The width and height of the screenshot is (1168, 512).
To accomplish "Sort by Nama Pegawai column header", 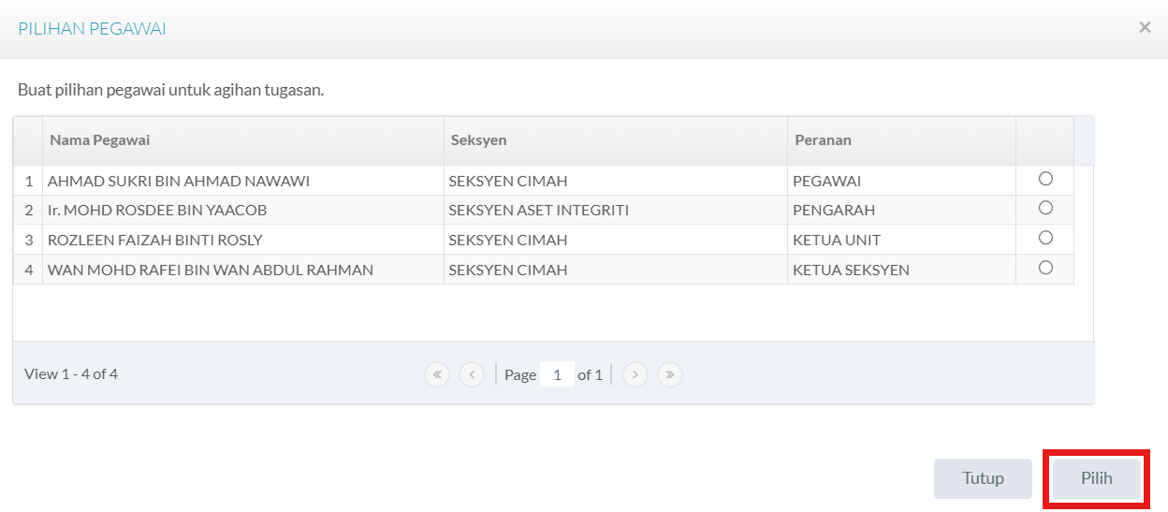I will click(242, 140).
